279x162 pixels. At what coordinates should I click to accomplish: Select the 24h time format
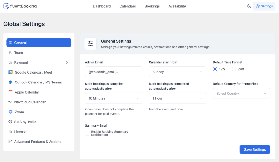pyautogui.click(x=233, y=69)
